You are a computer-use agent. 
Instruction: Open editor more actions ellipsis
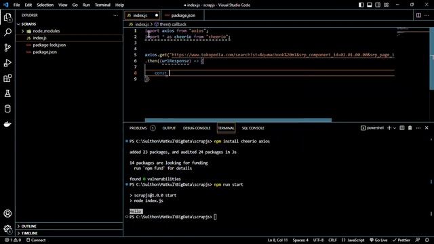pos(427,15)
